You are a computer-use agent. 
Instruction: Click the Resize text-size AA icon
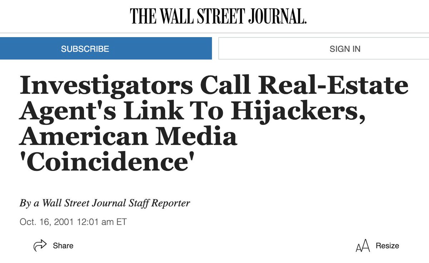(363, 246)
